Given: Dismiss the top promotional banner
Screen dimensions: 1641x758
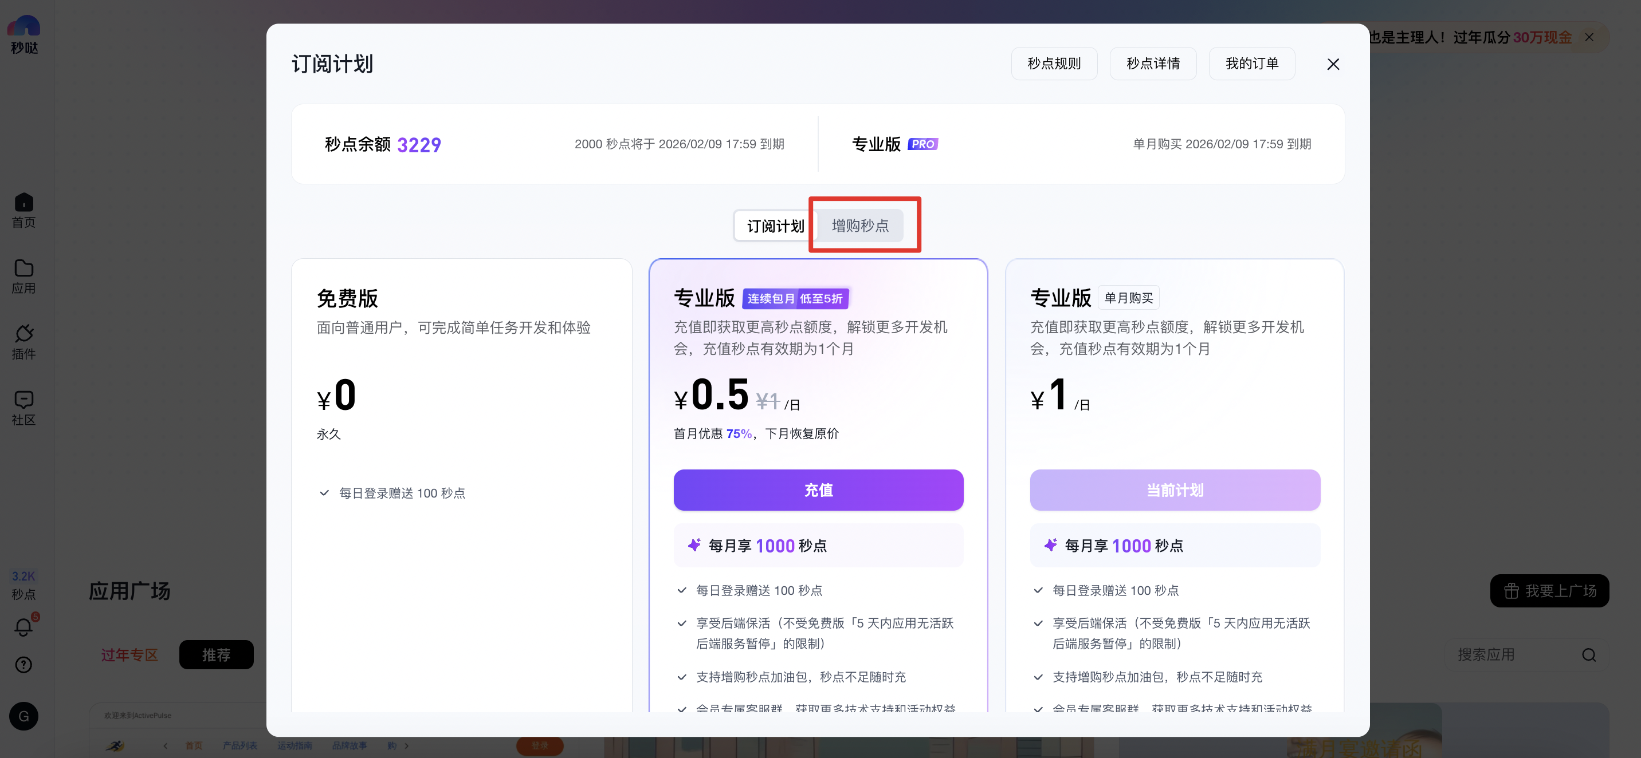Looking at the screenshot, I should [1589, 38].
